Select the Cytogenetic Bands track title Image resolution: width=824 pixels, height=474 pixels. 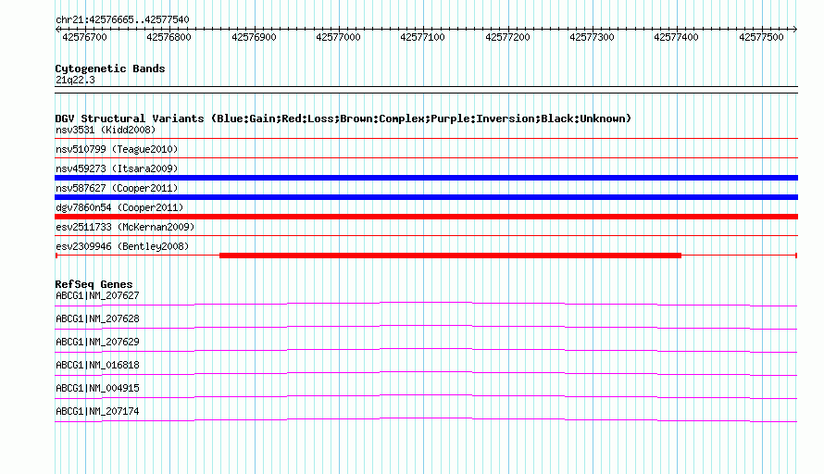[110, 69]
